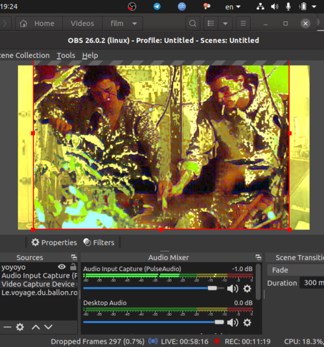
Task: Toggle visibility of yoyoyo source
Action: click(x=62, y=267)
